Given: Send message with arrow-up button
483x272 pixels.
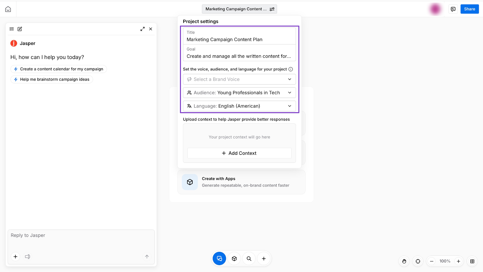Looking at the screenshot, I should pos(147,257).
